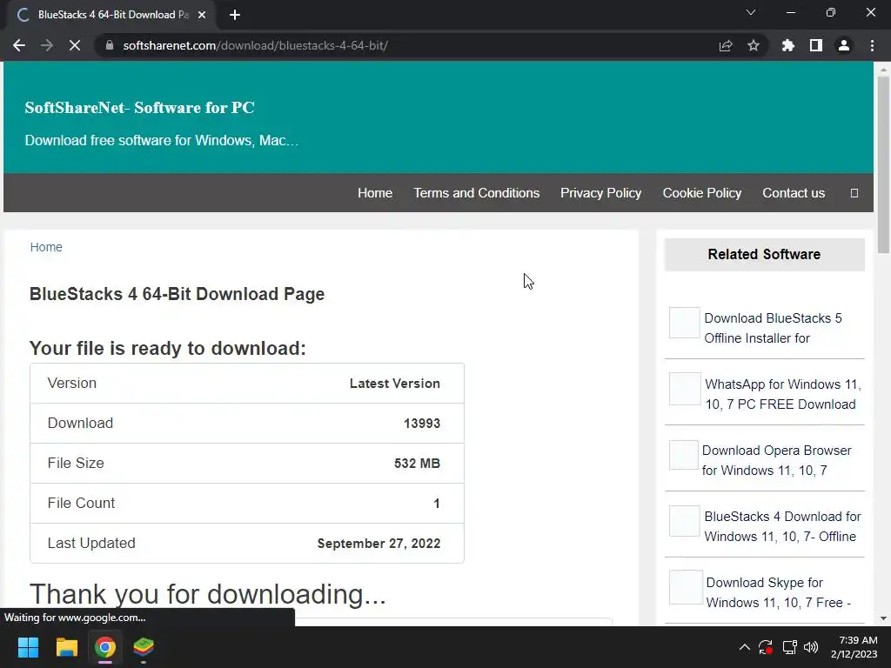Viewport: 891px width, 668px height.
Task: Click the page vertical scrollbar thumb
Action: coord(882,164)
